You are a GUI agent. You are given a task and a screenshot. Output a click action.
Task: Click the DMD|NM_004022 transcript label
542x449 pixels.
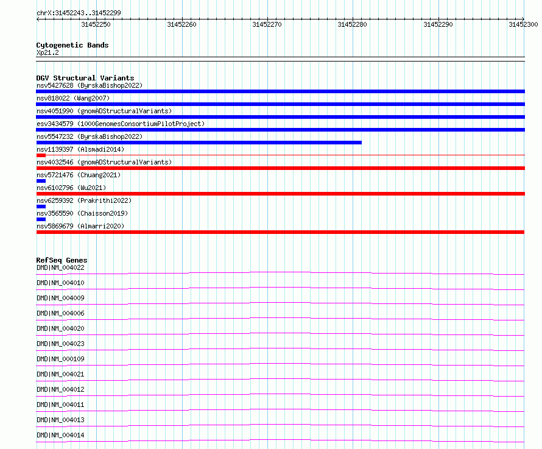[x=60, y=267]
